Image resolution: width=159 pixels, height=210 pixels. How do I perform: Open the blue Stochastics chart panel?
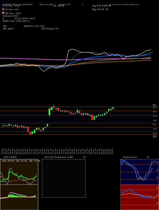pyautogui.click(x=140, y=172)
